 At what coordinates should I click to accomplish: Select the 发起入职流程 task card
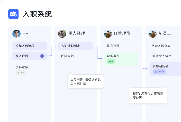30,46
